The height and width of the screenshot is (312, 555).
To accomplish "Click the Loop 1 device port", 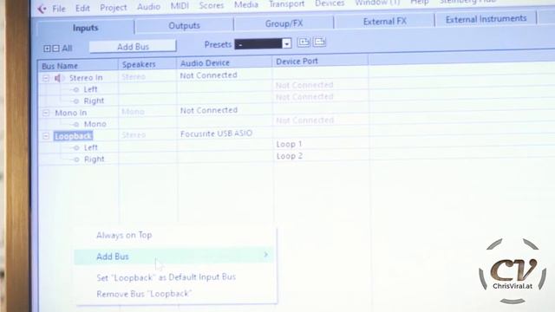I will (x=289, y=144).
